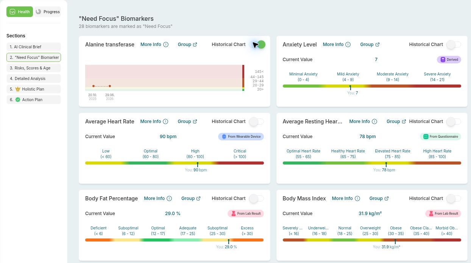The image size is (471, 263).
Task: Click the Lab Result badge icon for Body Mass Index
Action: click(430, 214)
